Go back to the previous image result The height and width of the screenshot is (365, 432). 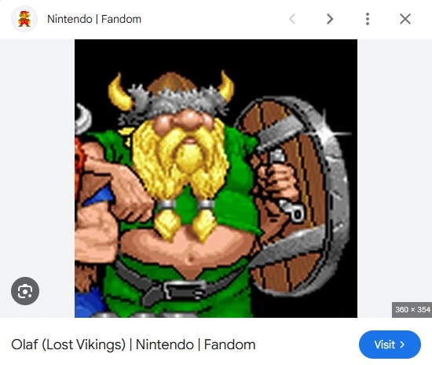point(292,19)
